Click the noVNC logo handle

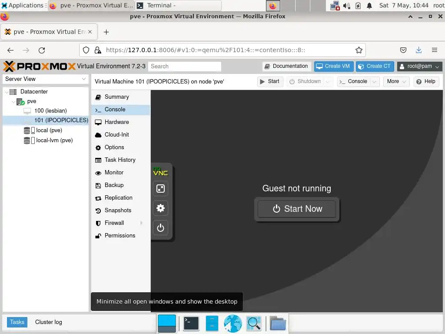click(x=161, y=172)
